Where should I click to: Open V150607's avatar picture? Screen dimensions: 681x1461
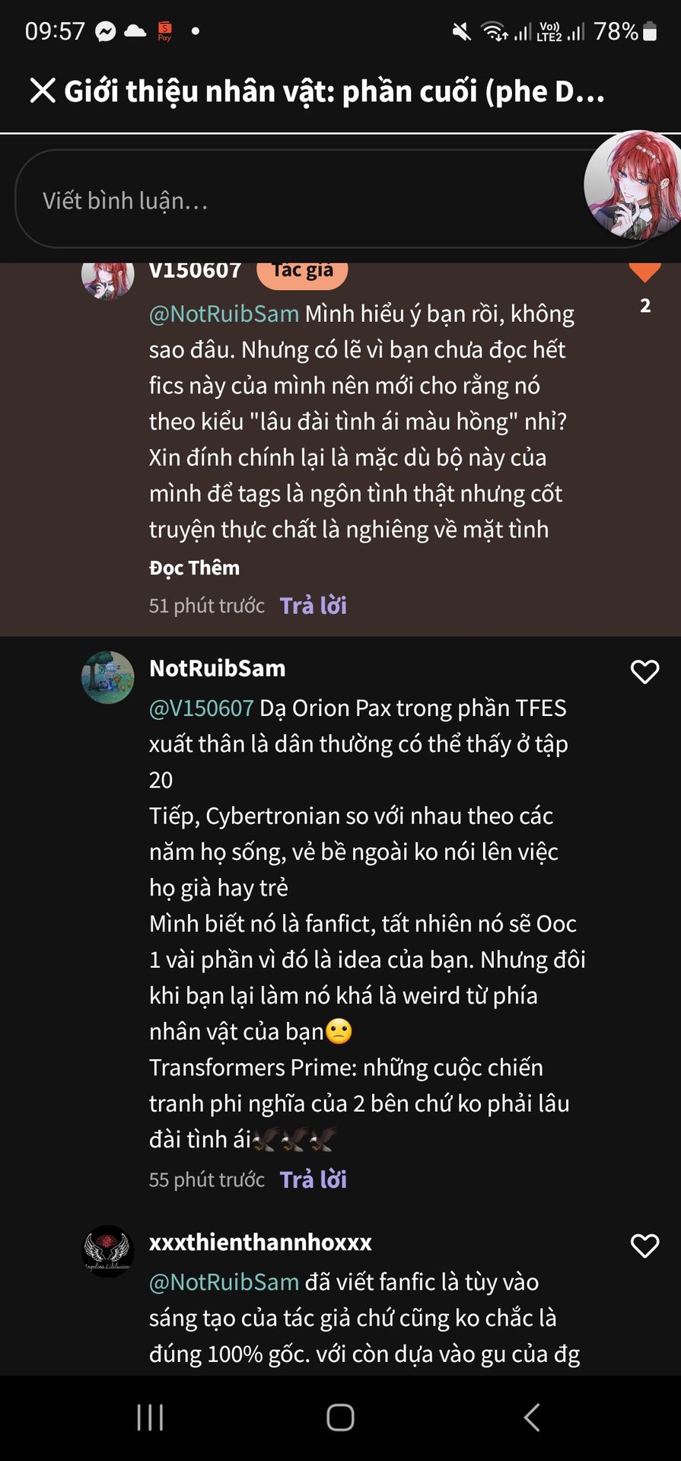pos(107,279)
